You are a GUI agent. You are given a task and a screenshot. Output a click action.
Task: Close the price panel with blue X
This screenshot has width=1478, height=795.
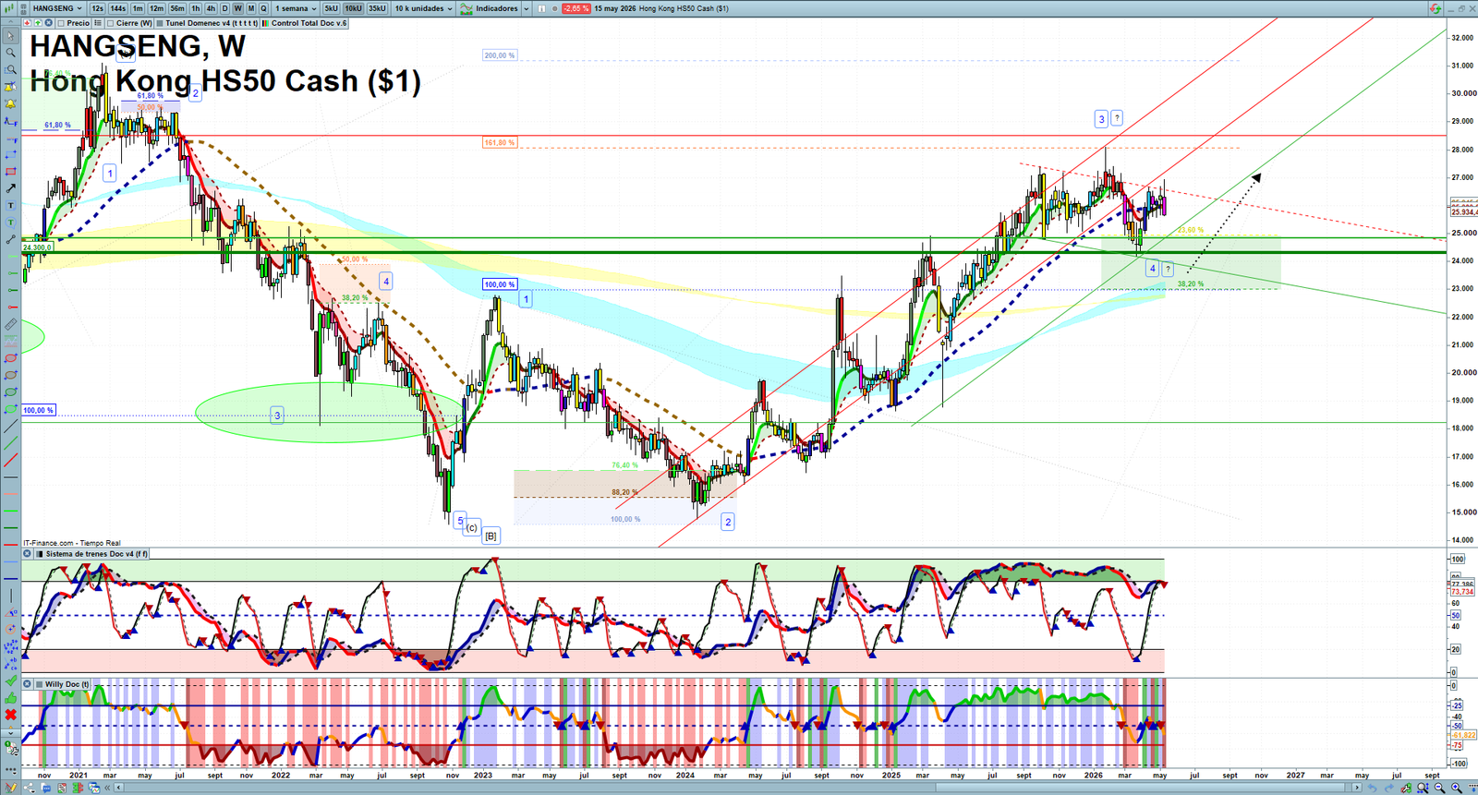tap(49, 23)
